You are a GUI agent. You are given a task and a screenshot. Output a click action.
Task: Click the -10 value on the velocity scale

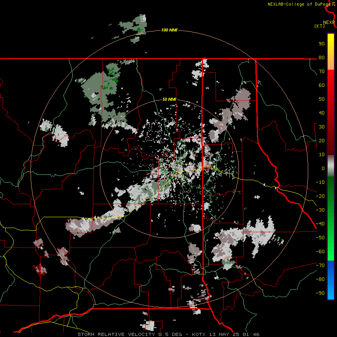320,182
